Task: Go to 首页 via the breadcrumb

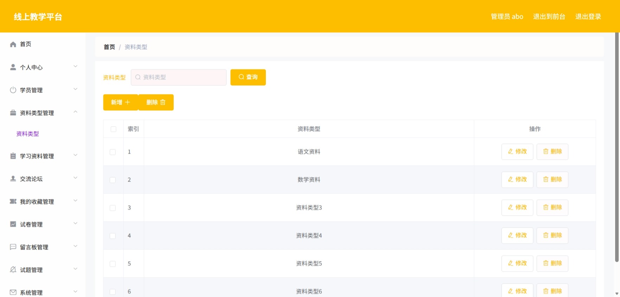Action: tap(109, 47)
